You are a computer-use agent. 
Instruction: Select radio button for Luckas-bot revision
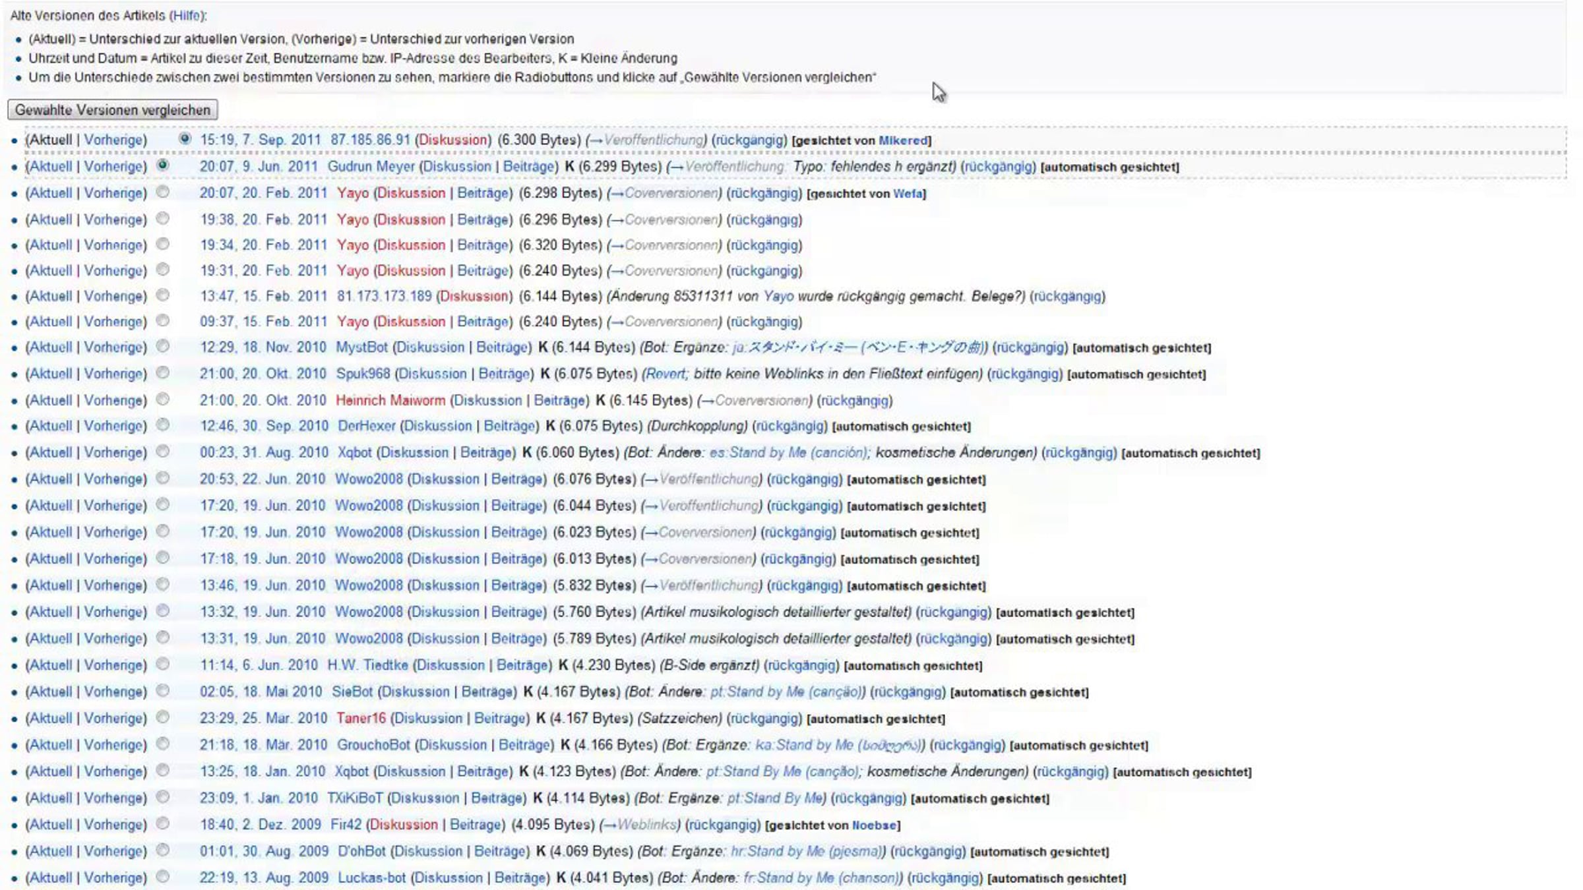[162, 876]
